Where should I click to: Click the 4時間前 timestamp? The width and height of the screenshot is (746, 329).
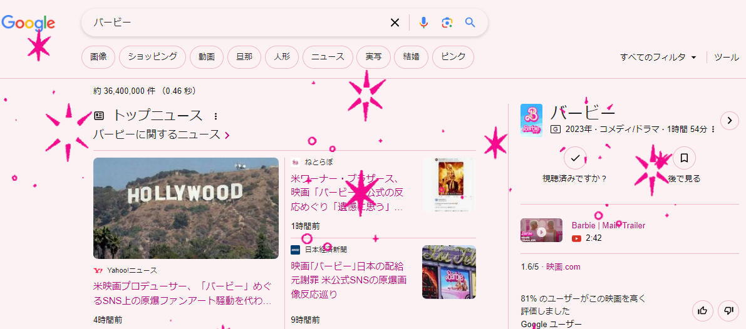[x=108, y=320]
